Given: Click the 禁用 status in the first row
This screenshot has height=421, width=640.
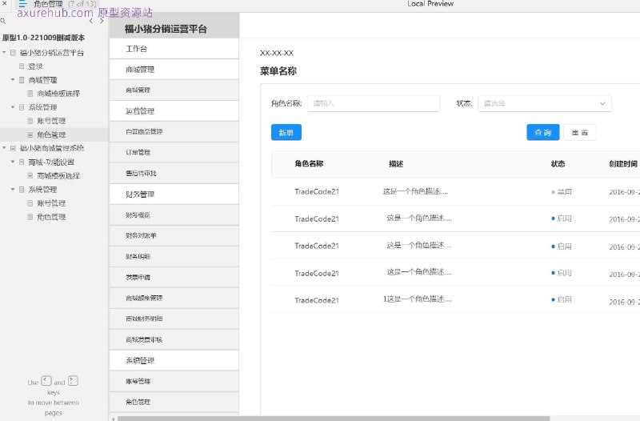Looking at the screenshot, I should [x=562, y=192].
